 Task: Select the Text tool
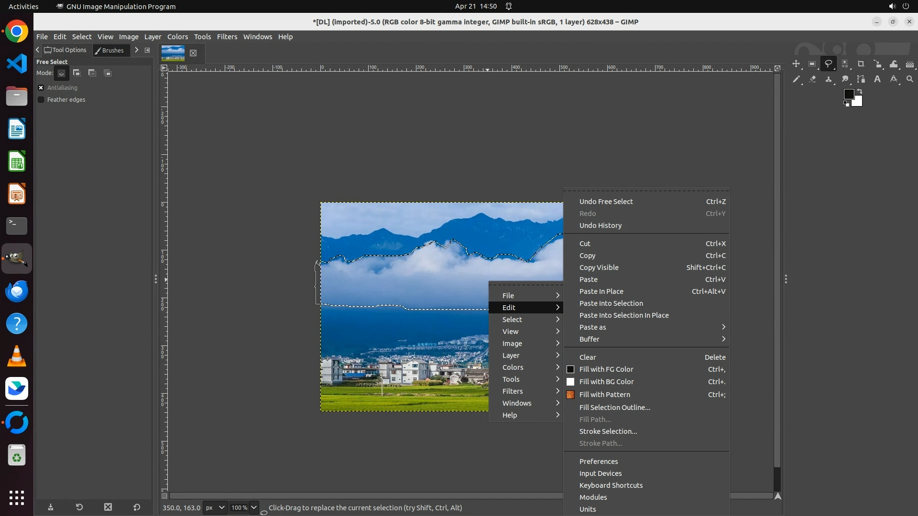click(877, 79)
